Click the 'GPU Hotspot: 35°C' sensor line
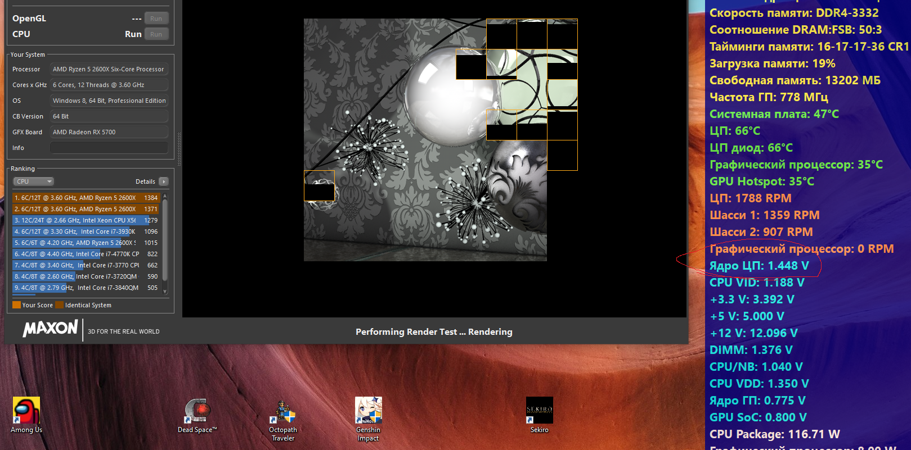This screenshot has width=911, height=450. pos(762,181)
